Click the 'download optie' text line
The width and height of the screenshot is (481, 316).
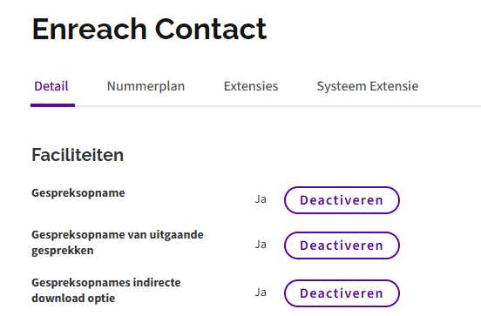pos(73,299)
